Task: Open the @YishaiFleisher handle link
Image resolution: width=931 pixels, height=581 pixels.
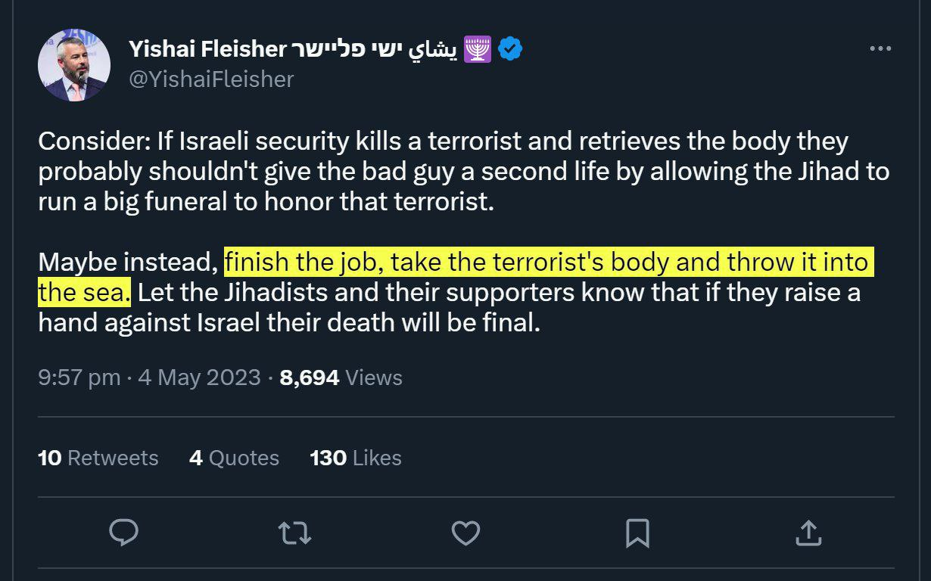Action: click(211, 79)
